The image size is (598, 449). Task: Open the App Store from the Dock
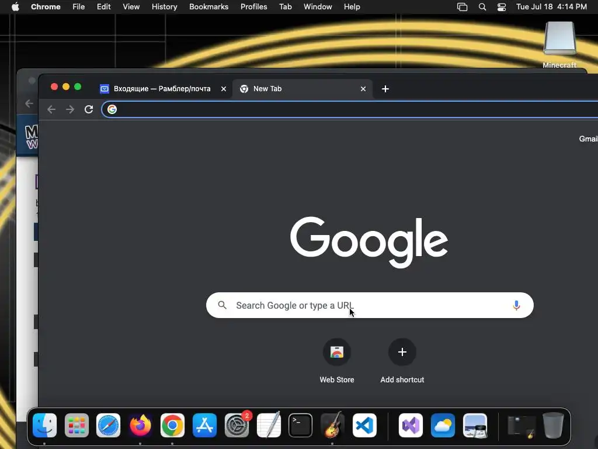coord(204,426)
